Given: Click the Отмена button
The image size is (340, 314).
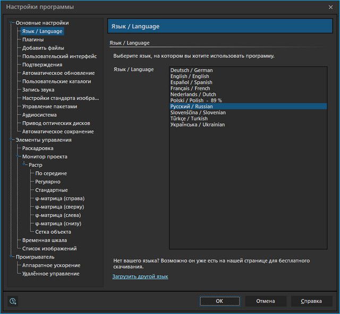Looking at the screenshot, I should click(265, 301).
